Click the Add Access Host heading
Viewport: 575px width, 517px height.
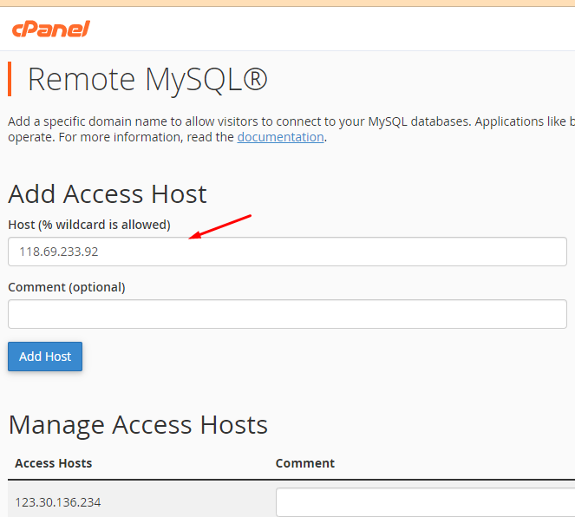pyautogui.click(x=108, y=194)
